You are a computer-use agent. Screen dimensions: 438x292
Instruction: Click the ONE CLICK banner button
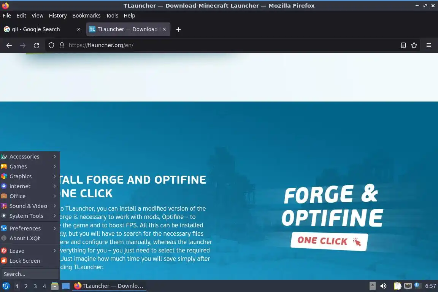329,241
